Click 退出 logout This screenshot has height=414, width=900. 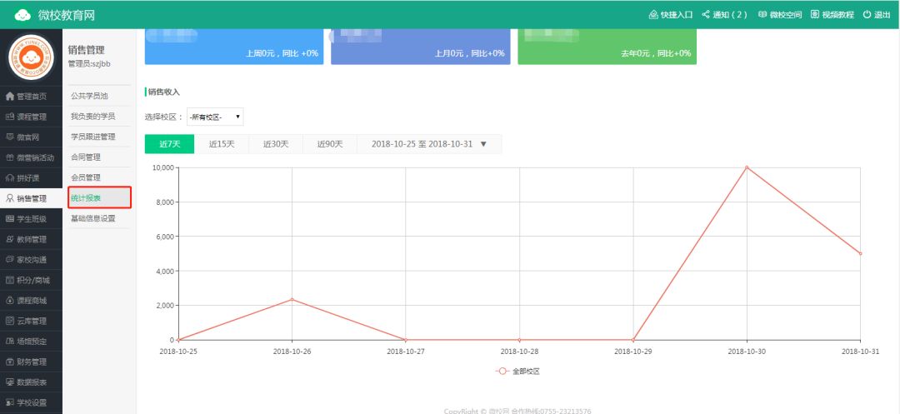pyautogui.click(x=877, y=15)
